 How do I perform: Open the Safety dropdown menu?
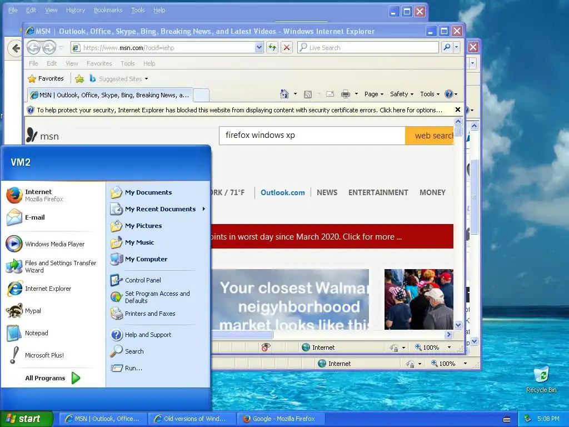(402, 94)
